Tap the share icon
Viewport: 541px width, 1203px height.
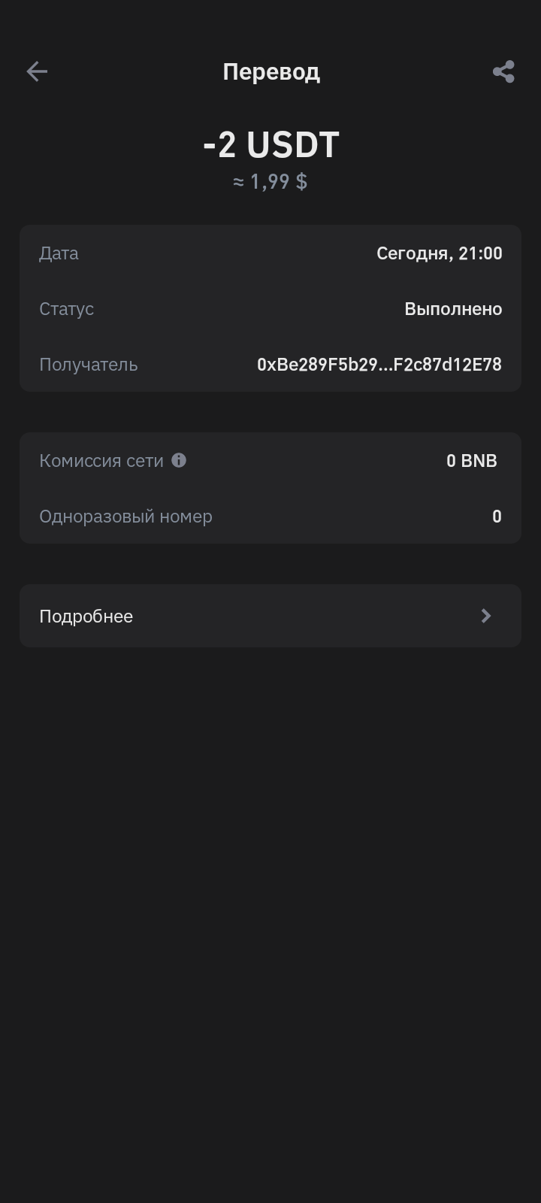tap(503, 71)
